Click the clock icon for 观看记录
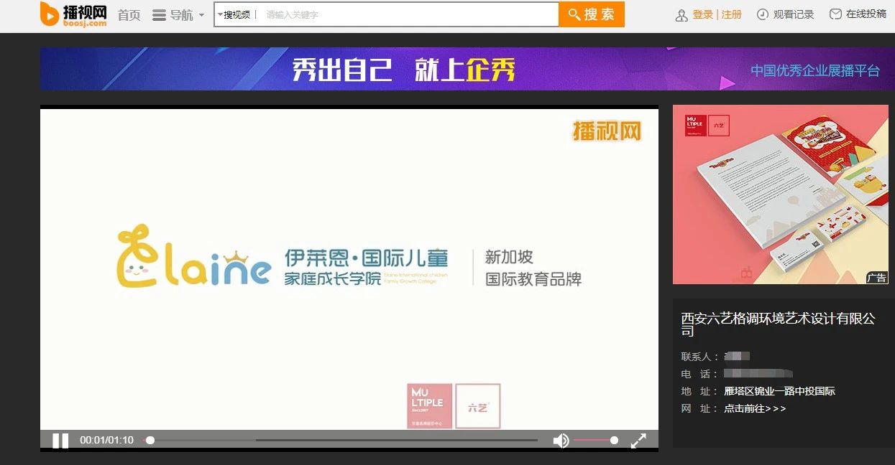 tap(763, 14)
